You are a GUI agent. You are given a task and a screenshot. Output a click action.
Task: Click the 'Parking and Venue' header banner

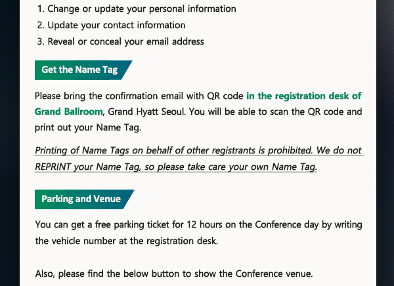pos(84,199)
